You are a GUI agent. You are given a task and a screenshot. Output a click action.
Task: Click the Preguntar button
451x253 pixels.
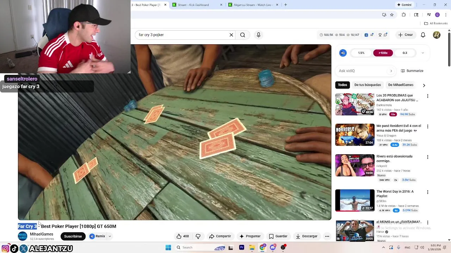[250, 236]
